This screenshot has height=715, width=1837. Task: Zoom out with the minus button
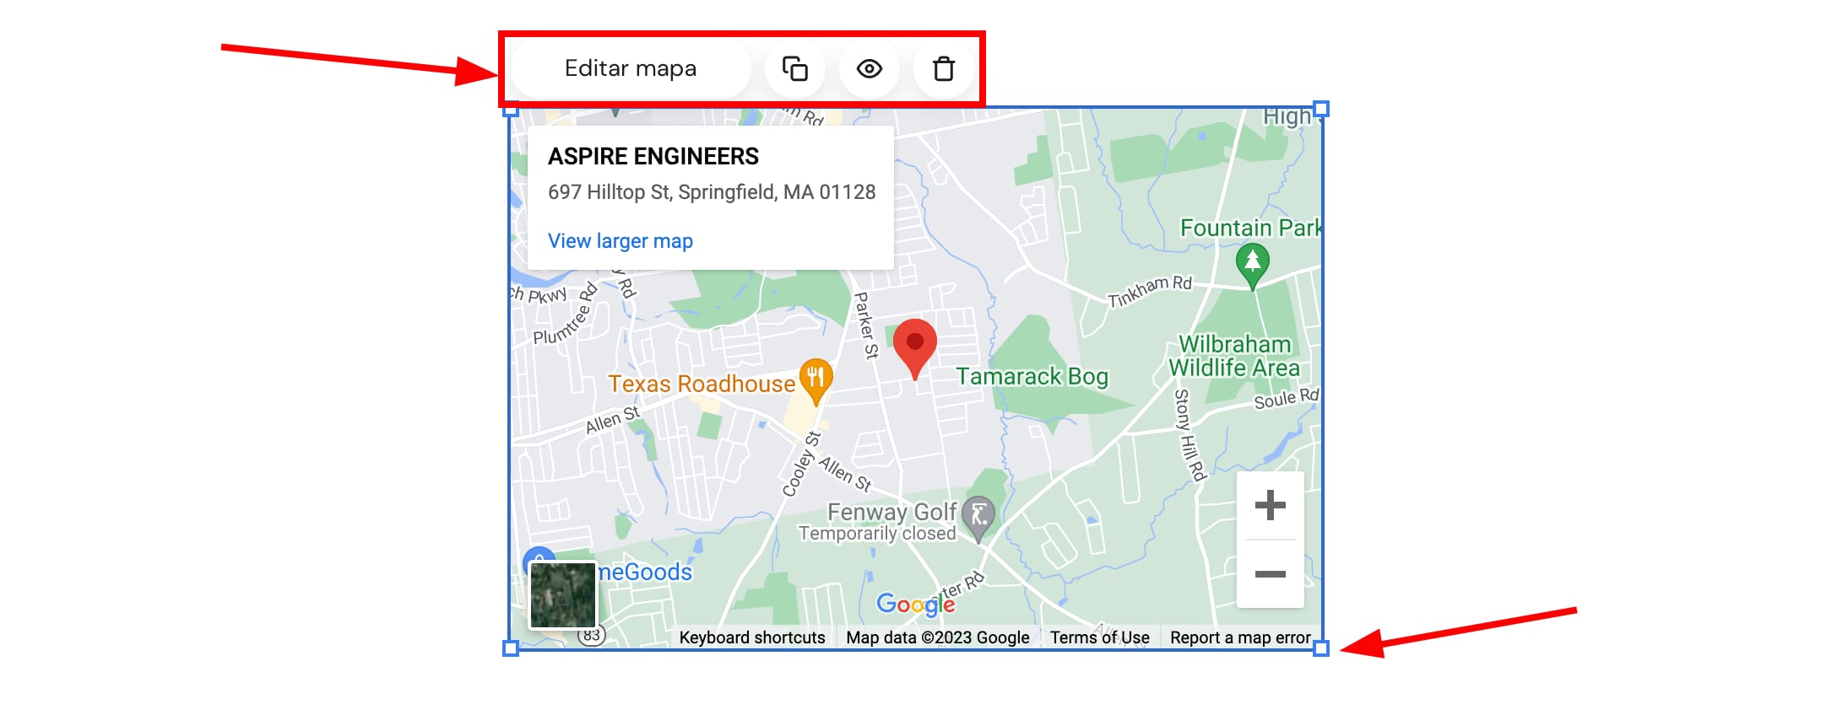click(x=1270, y=574)
